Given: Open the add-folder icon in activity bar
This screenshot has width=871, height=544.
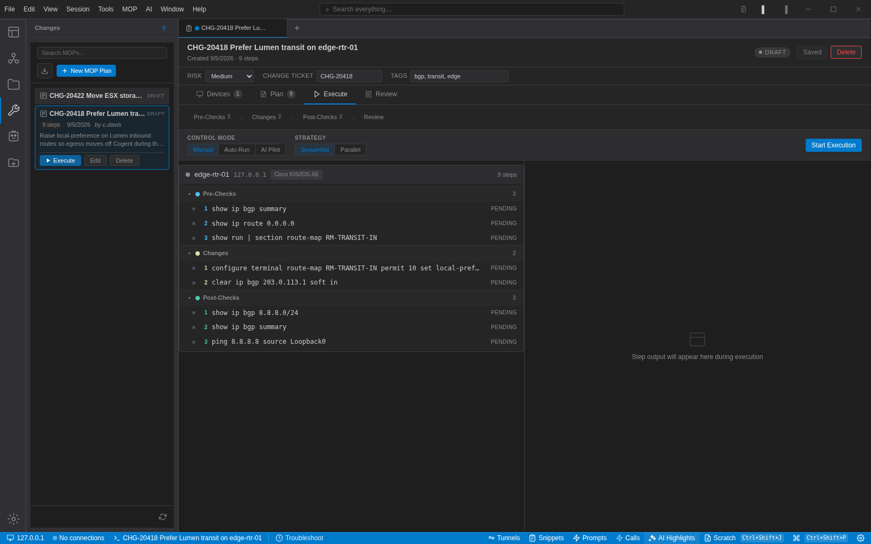Looking at the screenshot, I should pyautogui.click(x=14, y=163).
